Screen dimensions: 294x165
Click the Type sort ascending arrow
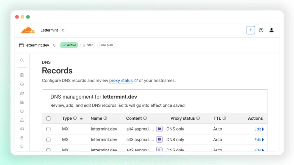pos(81,118)
